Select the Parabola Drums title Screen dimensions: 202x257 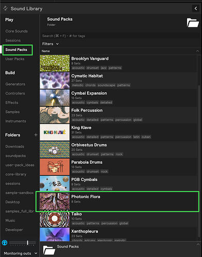click(87, 162)
